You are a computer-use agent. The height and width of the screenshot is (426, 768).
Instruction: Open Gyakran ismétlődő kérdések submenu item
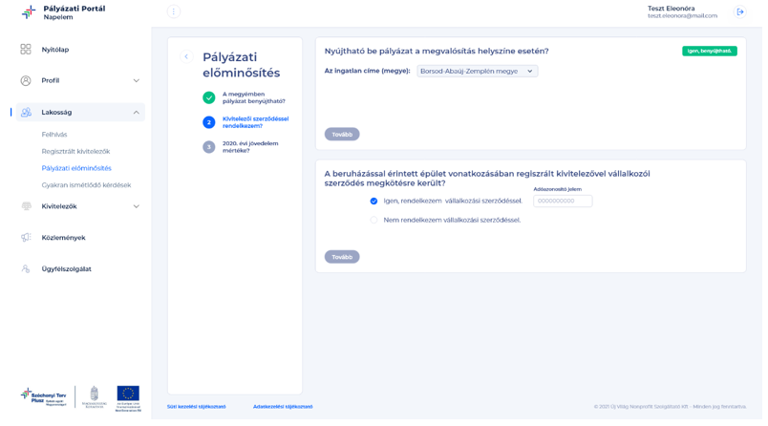click(86, 185)
